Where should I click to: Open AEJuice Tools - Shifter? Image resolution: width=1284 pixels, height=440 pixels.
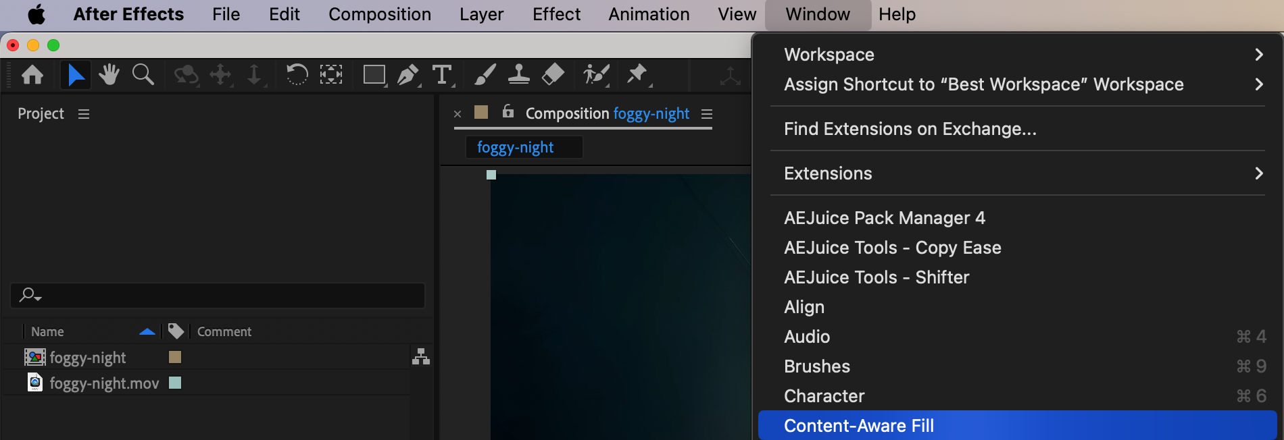click(x=1018, y=277)
